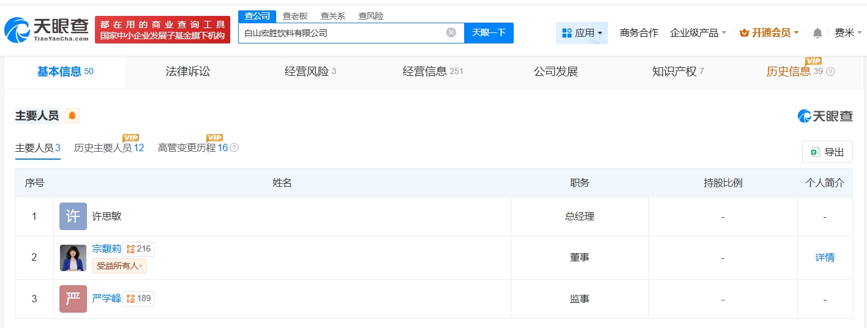Click 宗馥莉's profile photo
This screenshot has width=867, height=328.
click(73, 258)
